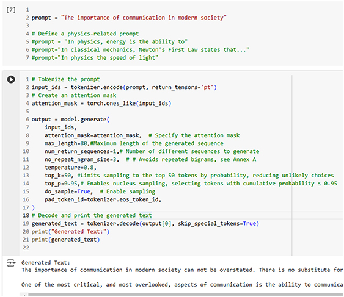This screenshot has width=344, height=297.
Task: Click the tokenizer.decode(output[0] line
Action: point(145,224)
